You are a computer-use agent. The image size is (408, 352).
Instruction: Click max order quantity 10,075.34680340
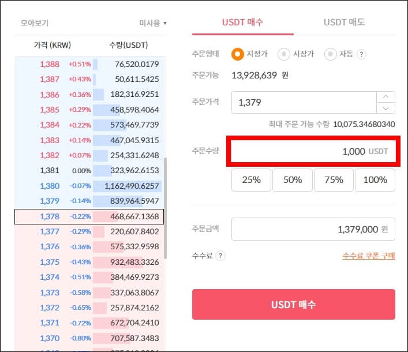pos(364,125)
